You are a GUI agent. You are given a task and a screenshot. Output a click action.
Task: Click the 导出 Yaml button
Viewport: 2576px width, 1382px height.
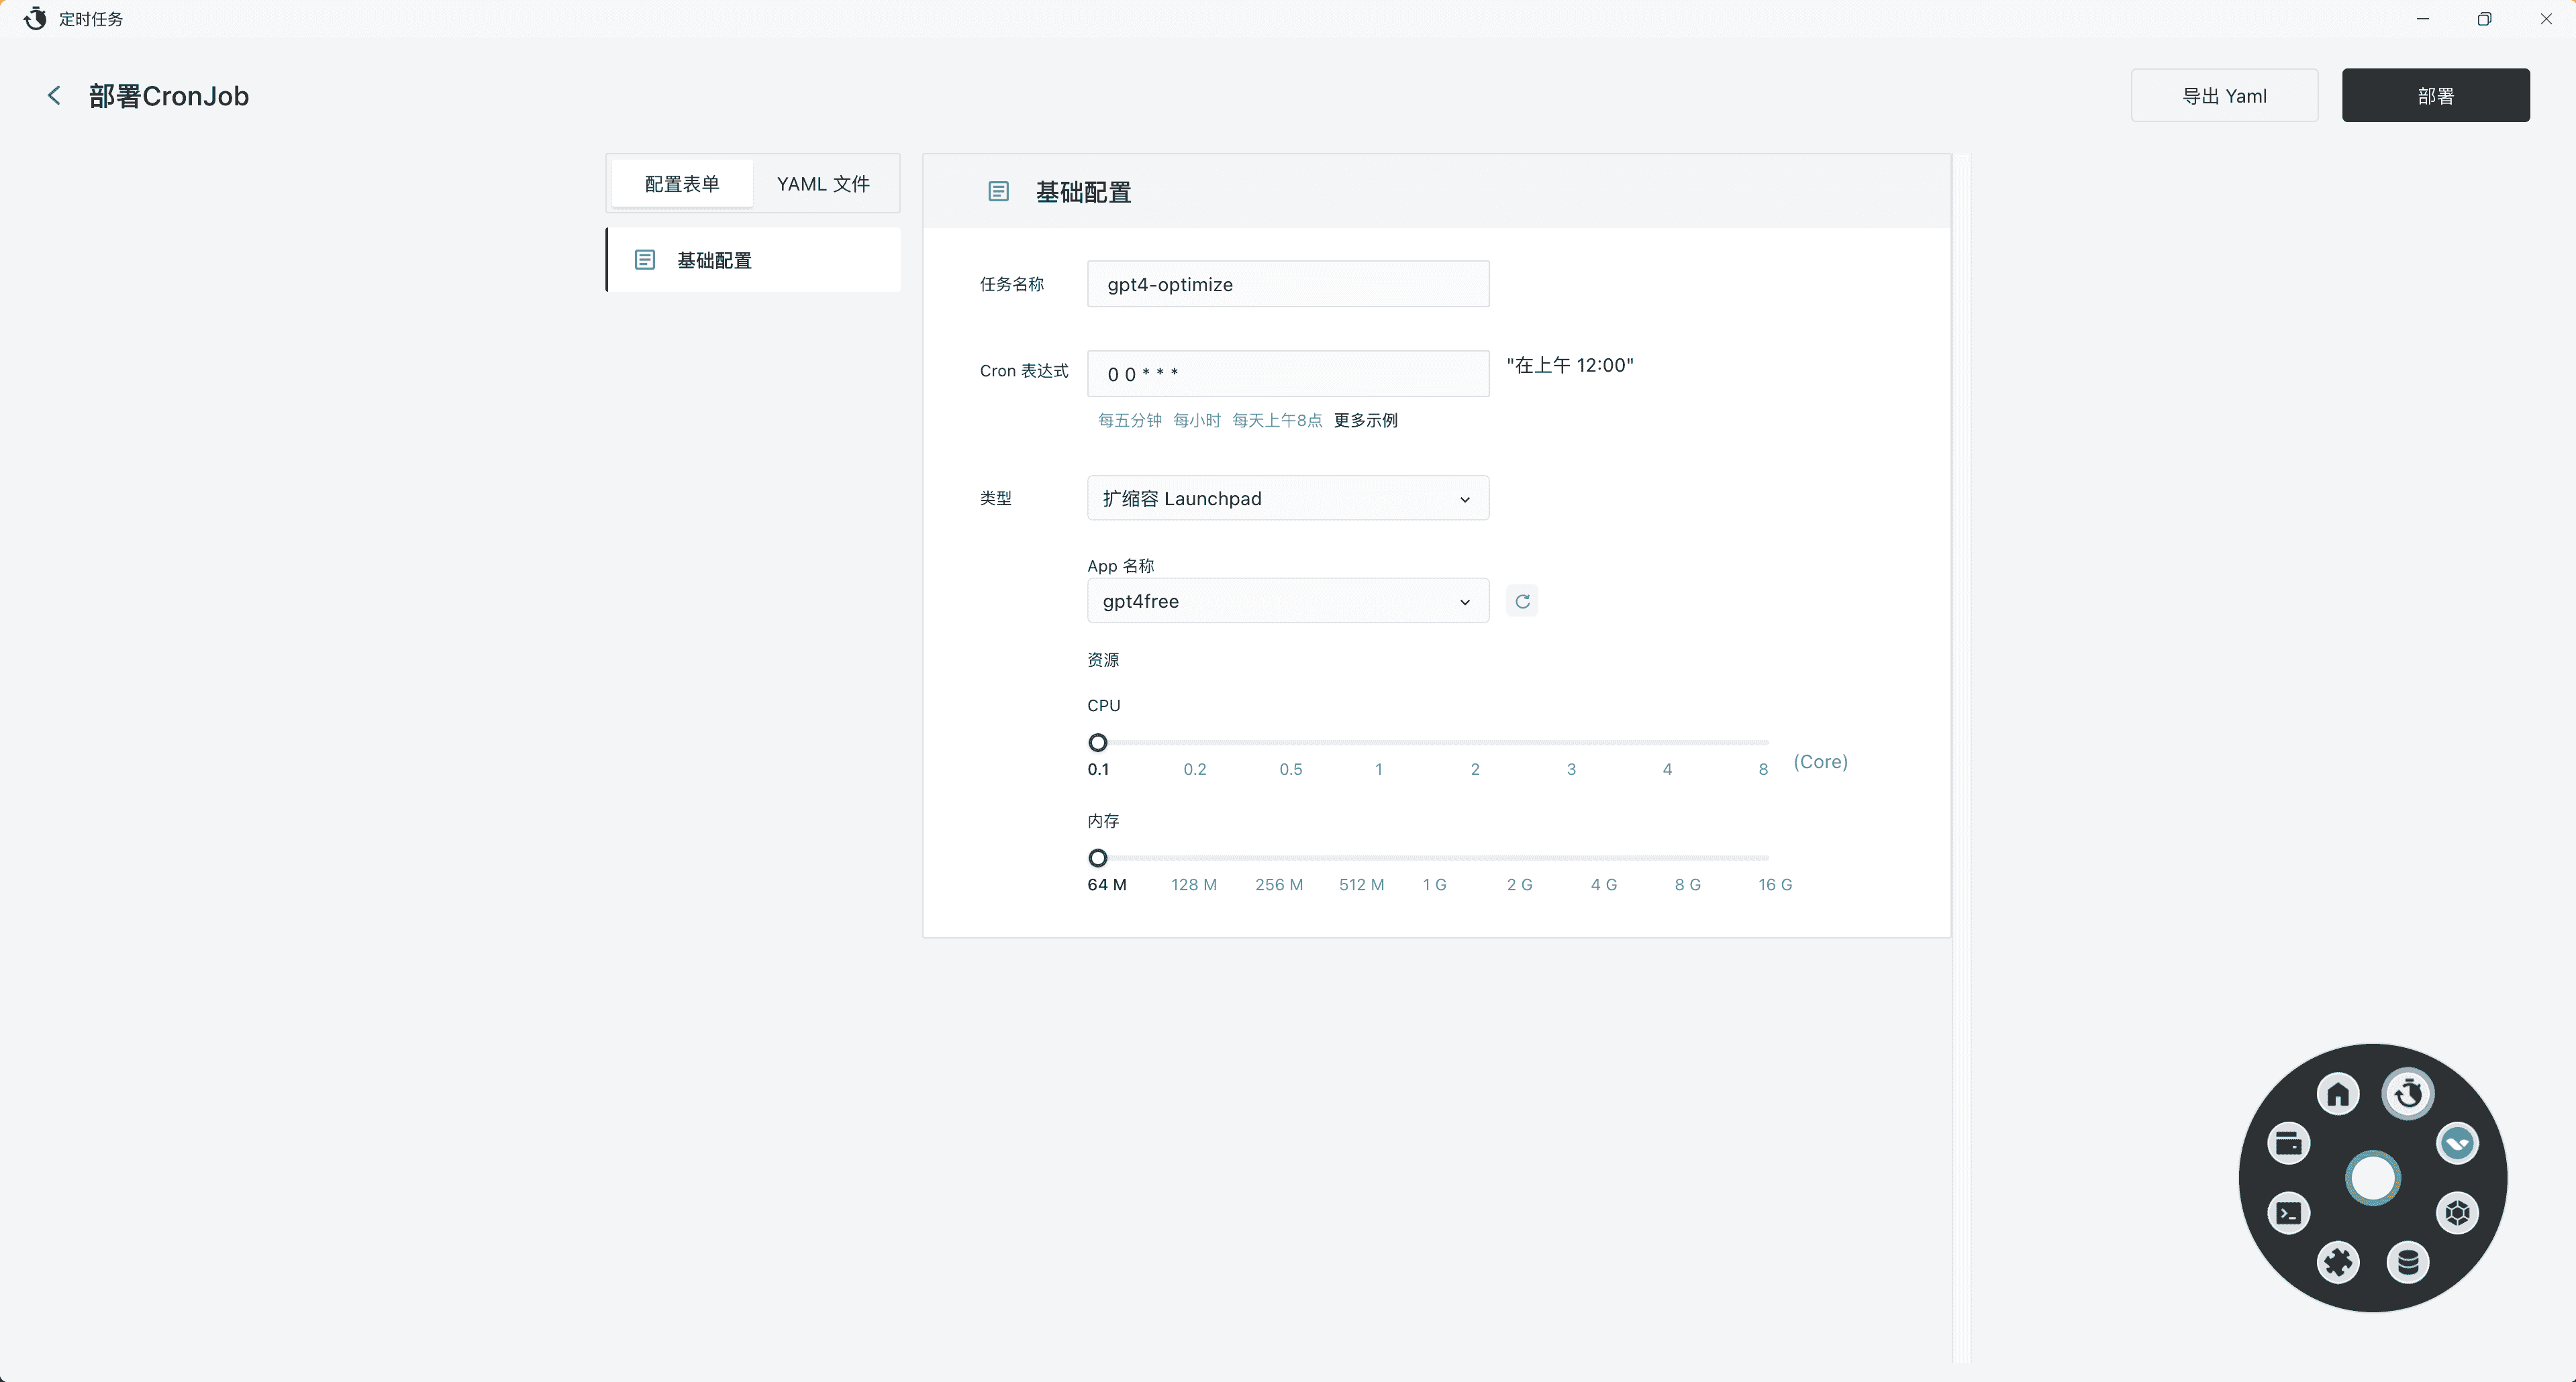pyautogui.click(x=2225, y=95)
